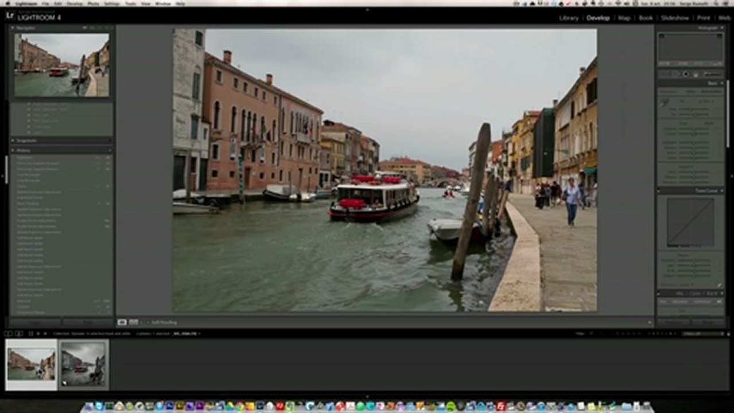734x413 pixels.
Task: Switch to the Print module
Action: tap(704, 18)
